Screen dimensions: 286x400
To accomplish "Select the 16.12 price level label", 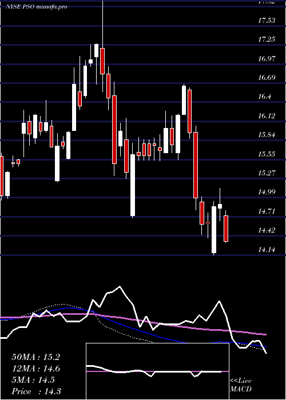I will 267,116.
